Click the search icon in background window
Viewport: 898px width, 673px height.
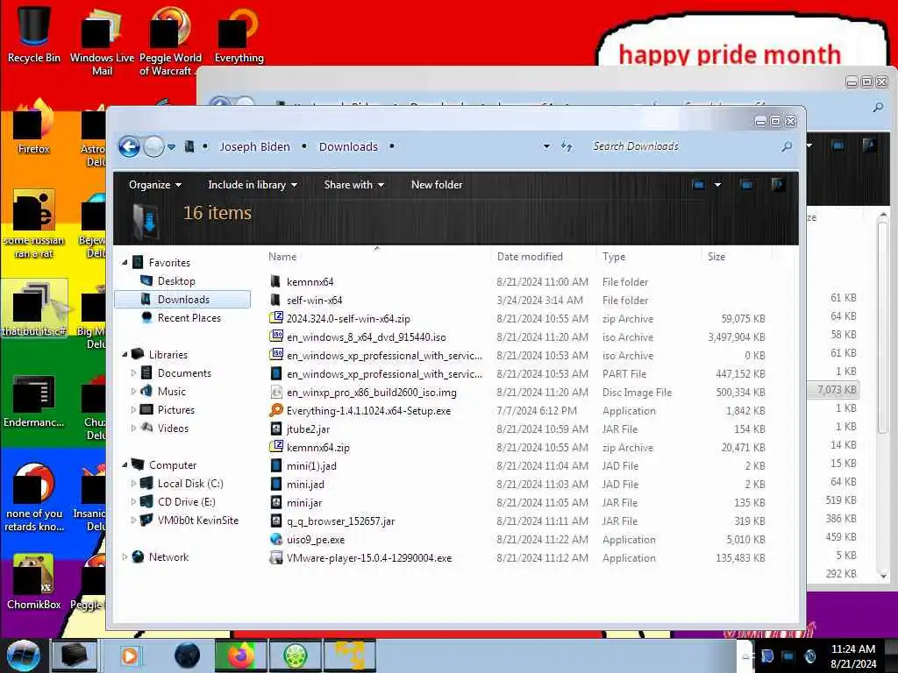click(x=878, y=107)
